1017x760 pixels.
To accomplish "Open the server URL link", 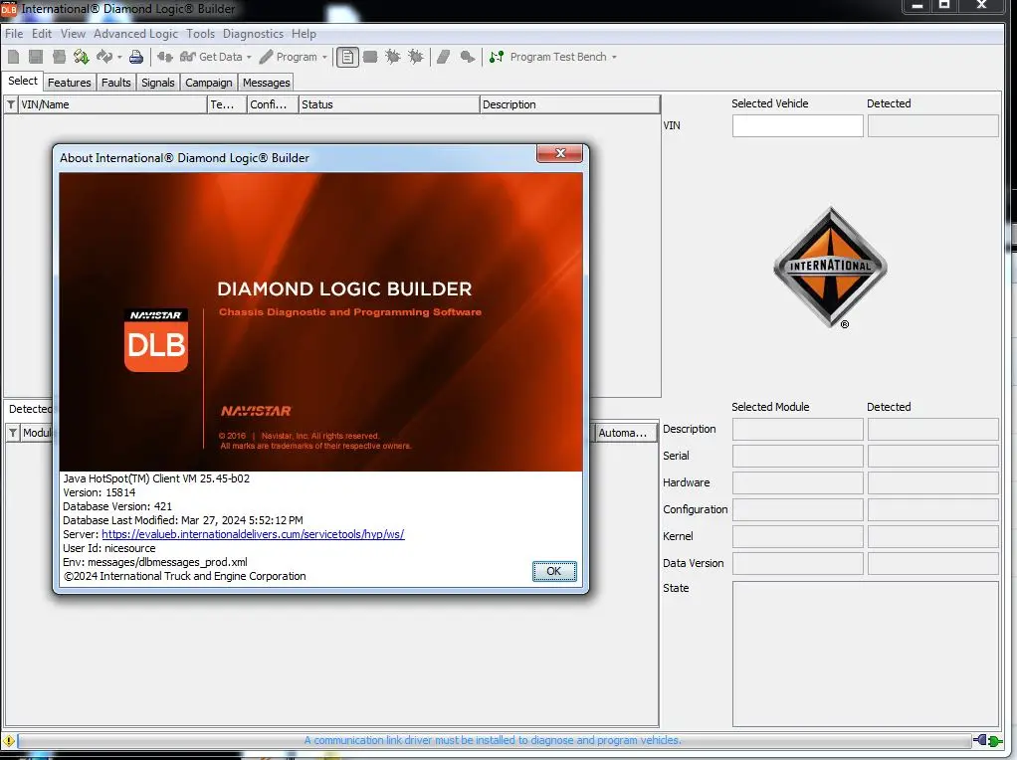I will tap(253, 534).
